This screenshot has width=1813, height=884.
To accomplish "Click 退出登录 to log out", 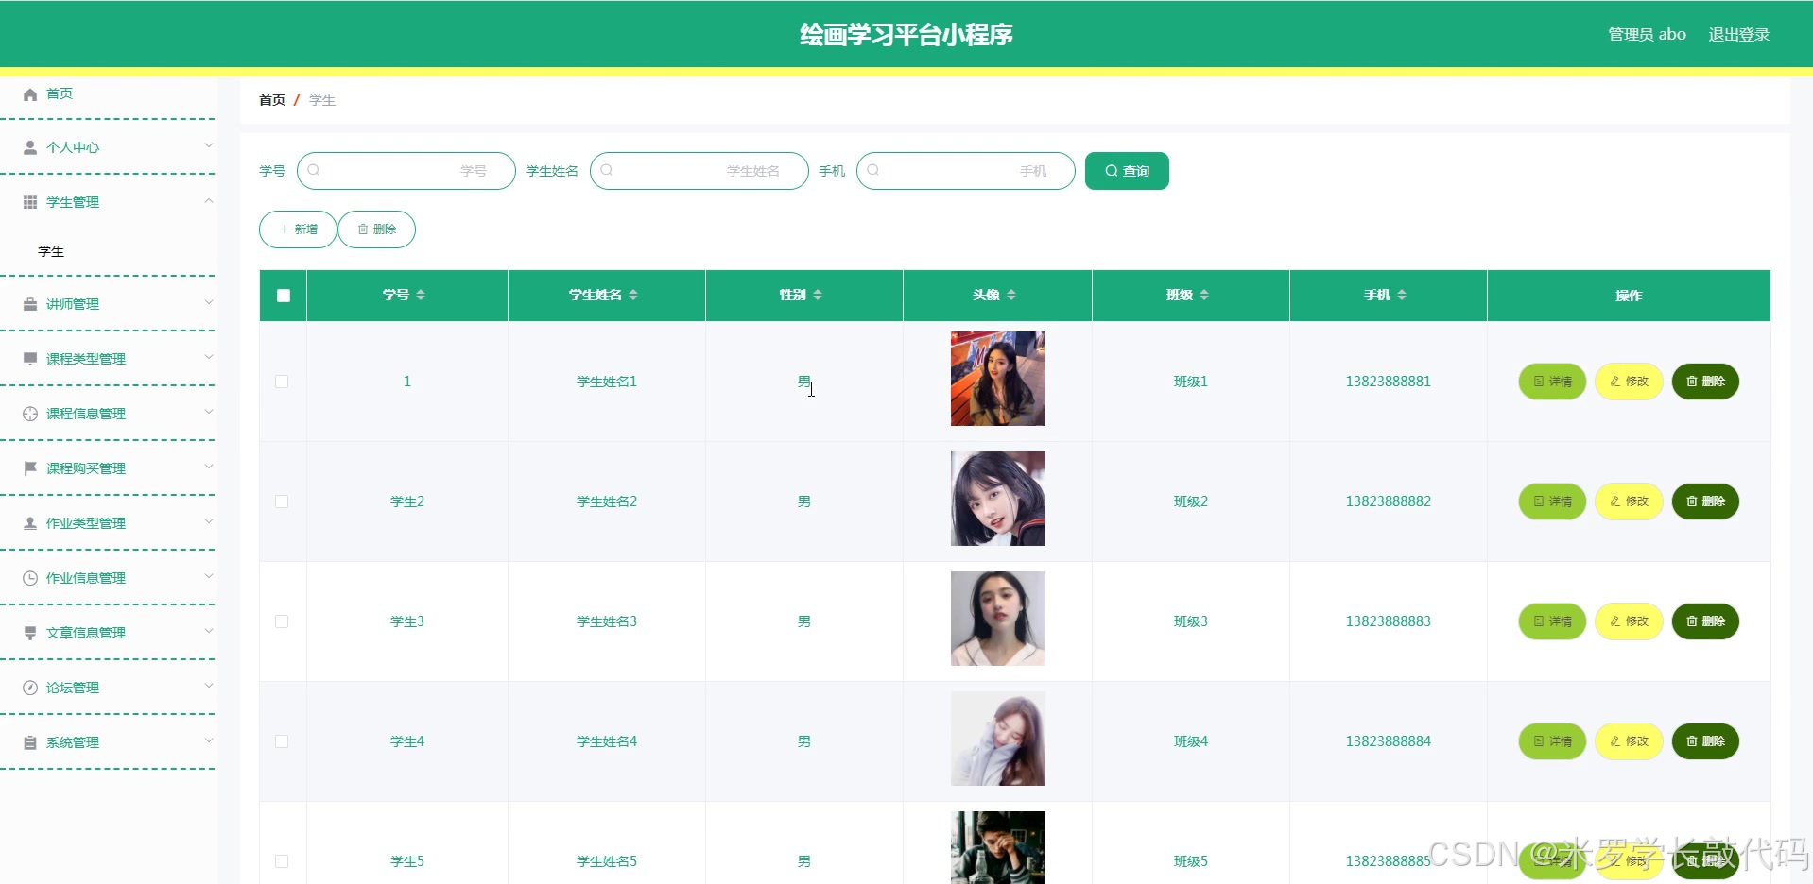I will 1738,34.
